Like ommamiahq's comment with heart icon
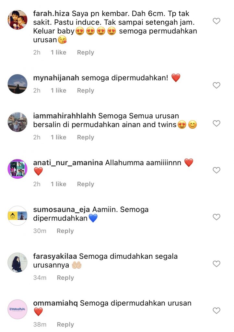Image resolution: width=234 pixels, height=332 pixels. pos(216,310)
